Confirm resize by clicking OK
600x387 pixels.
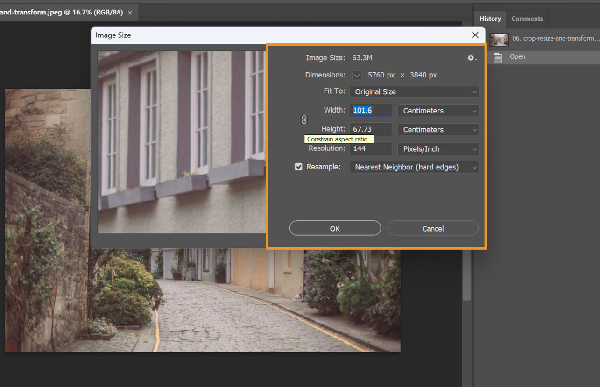coord(335,228)
